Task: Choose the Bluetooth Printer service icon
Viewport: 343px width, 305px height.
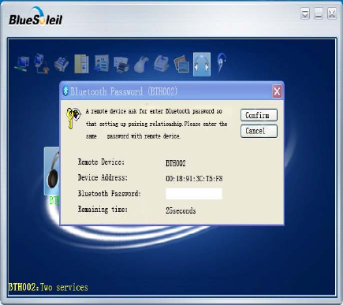Action: click(x=121, y=65)
